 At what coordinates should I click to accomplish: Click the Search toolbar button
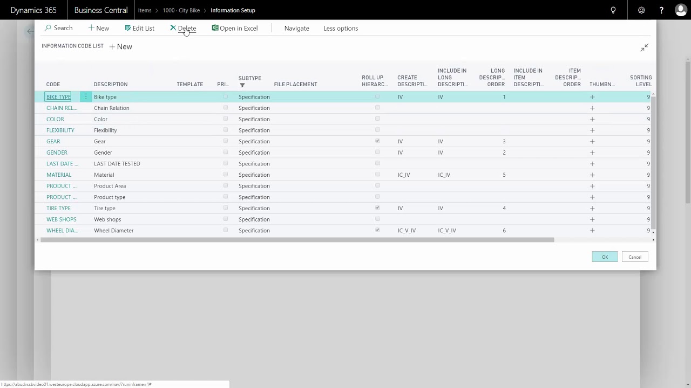tap(58, 28)
